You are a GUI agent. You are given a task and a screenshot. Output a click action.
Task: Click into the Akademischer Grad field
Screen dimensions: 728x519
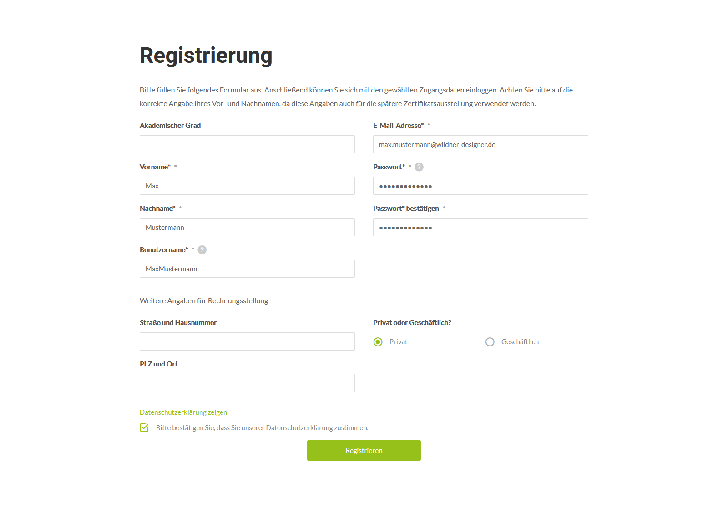click(x=247, y=144)
